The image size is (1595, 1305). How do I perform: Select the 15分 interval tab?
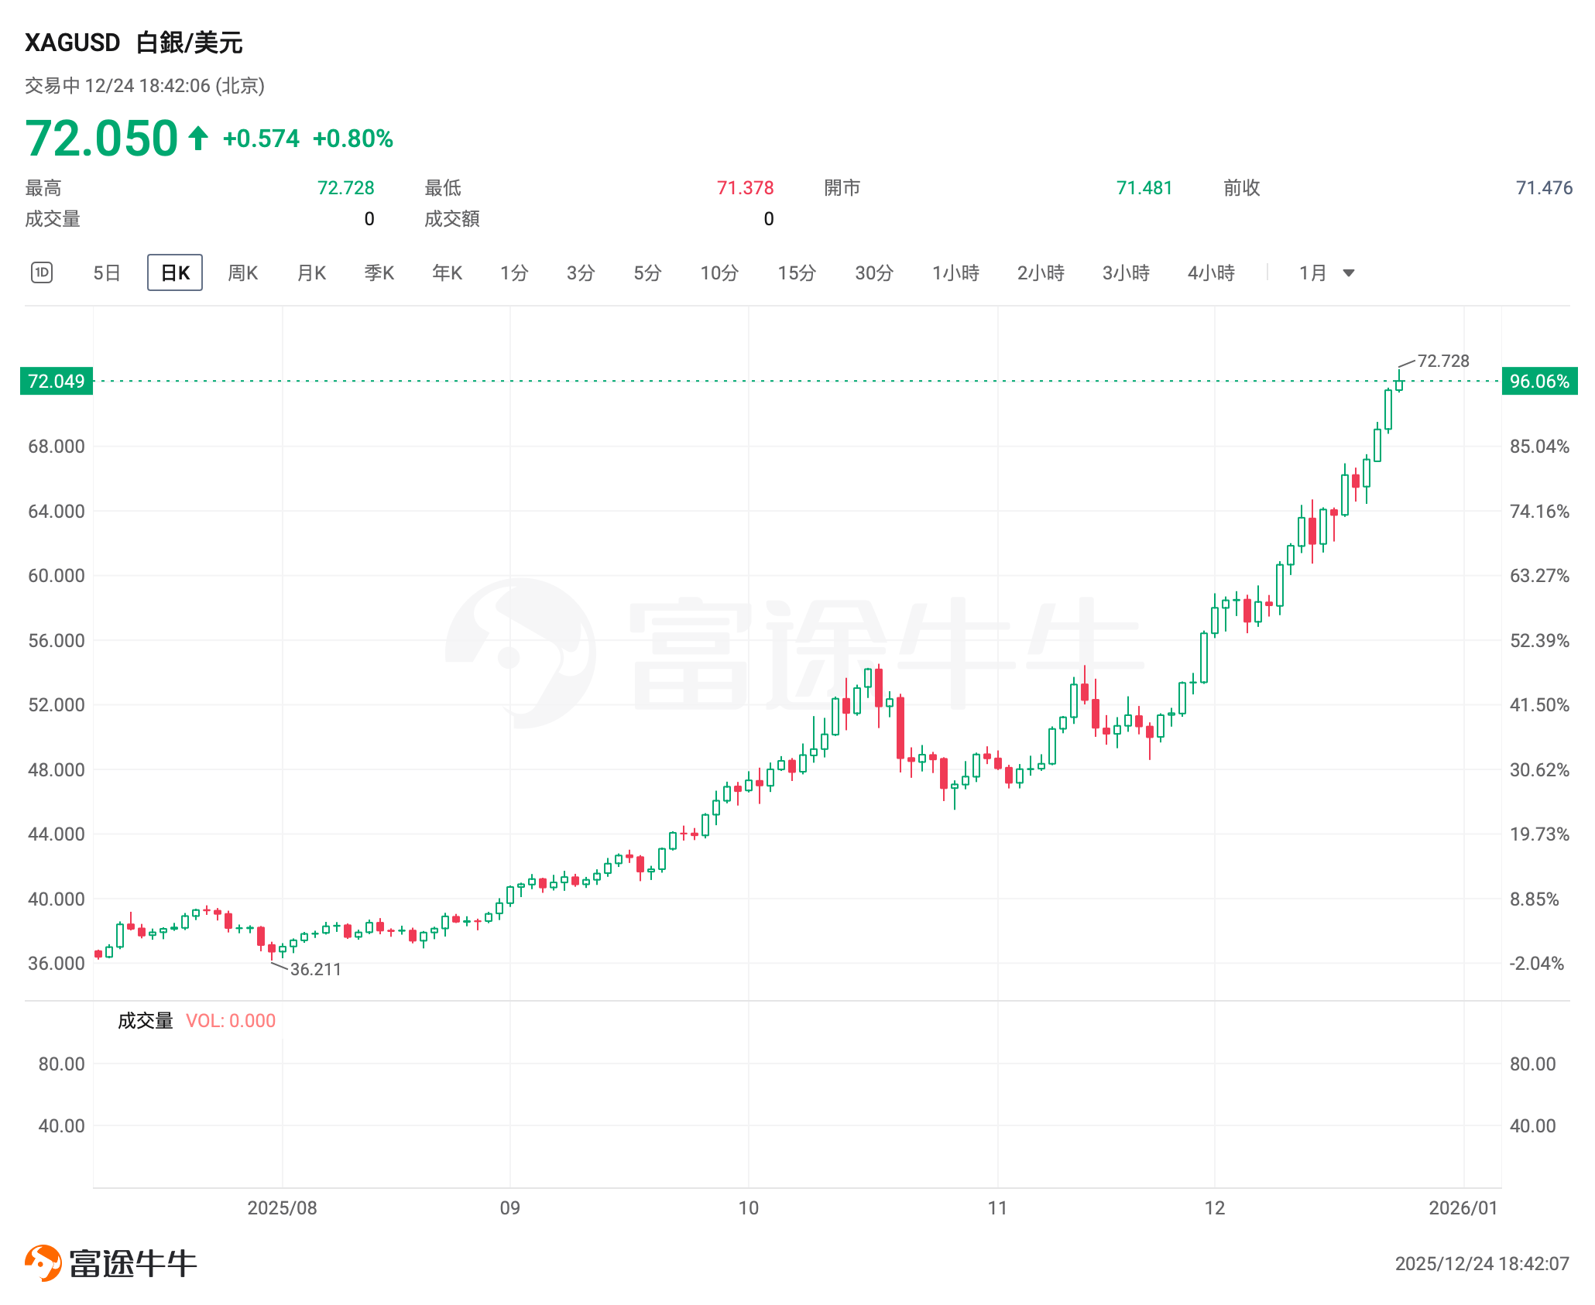[797, 273]
